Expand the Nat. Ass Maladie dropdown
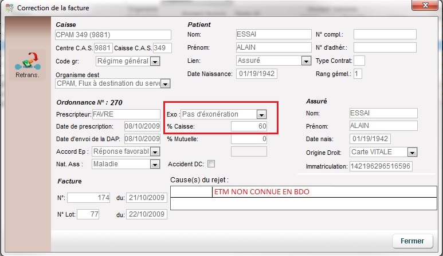 [154, 165]
